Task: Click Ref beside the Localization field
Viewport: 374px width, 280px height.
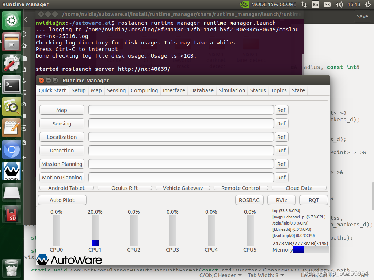Action: pyautogui.click(x=282, y=137)
